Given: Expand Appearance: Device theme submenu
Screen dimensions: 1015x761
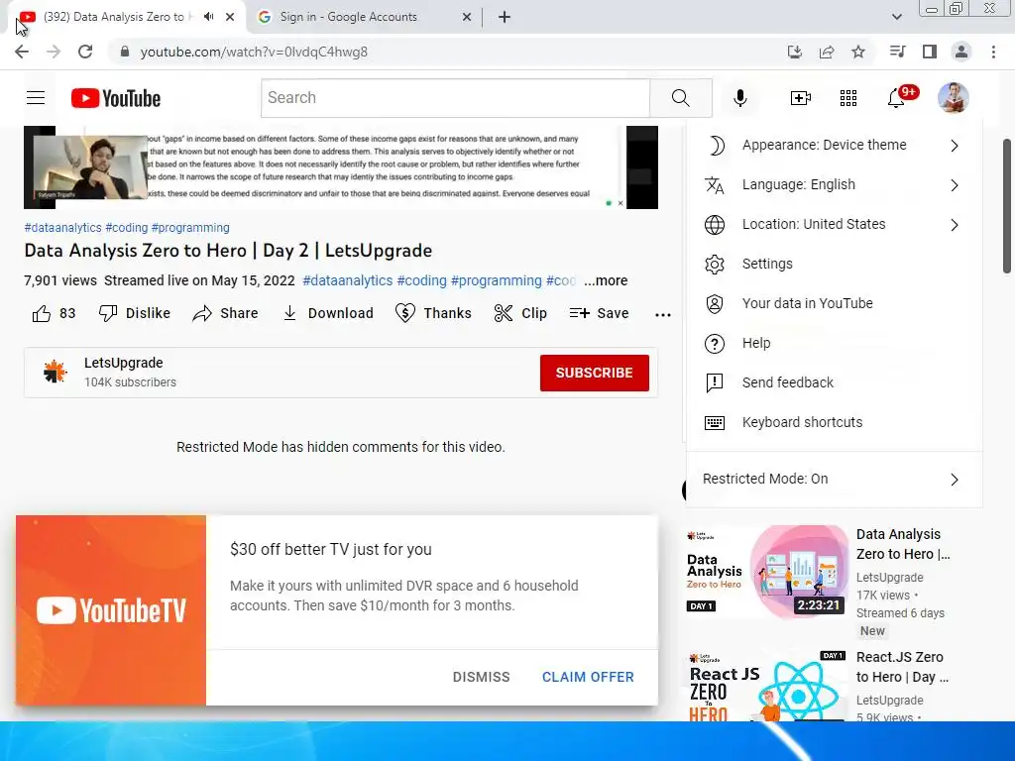Looking at the screenshot, I should pos(835,145).
